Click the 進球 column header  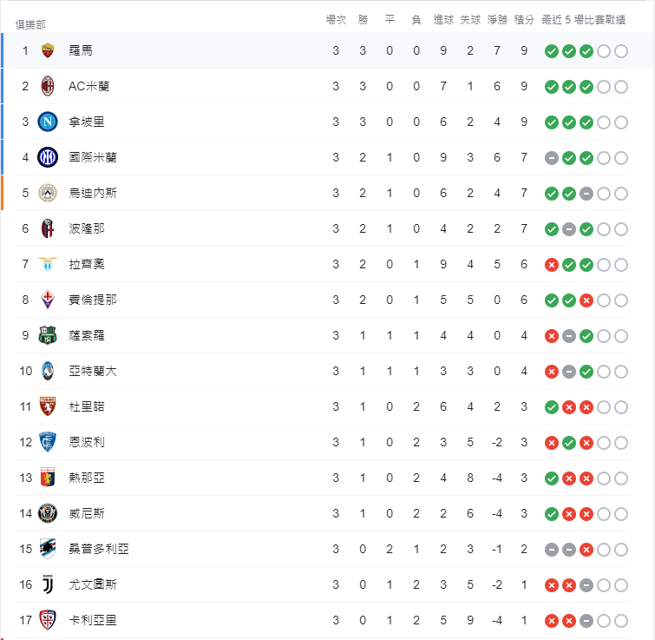pos(443,20)
